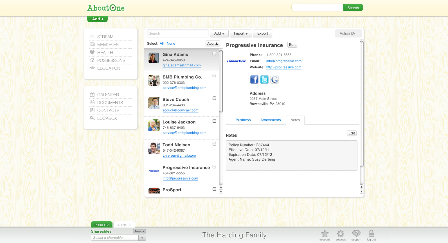Click the top global search field
Screen dimensions: 448x243
(318, 8)
